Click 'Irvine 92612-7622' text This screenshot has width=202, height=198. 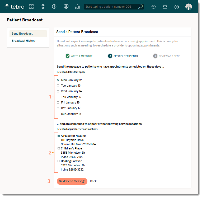[x=72, y=157]
